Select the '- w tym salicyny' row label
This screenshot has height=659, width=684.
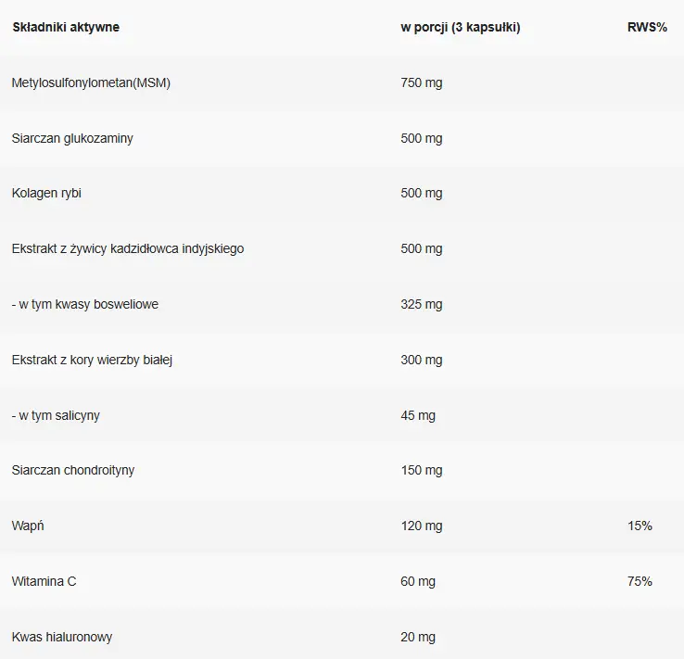56,415
